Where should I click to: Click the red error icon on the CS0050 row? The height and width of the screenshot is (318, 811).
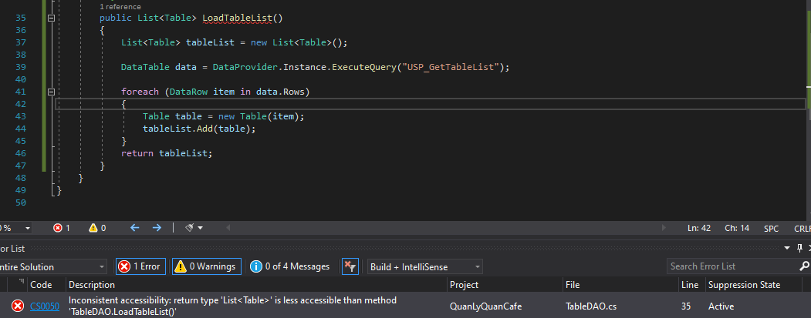[x=17, y=306]
